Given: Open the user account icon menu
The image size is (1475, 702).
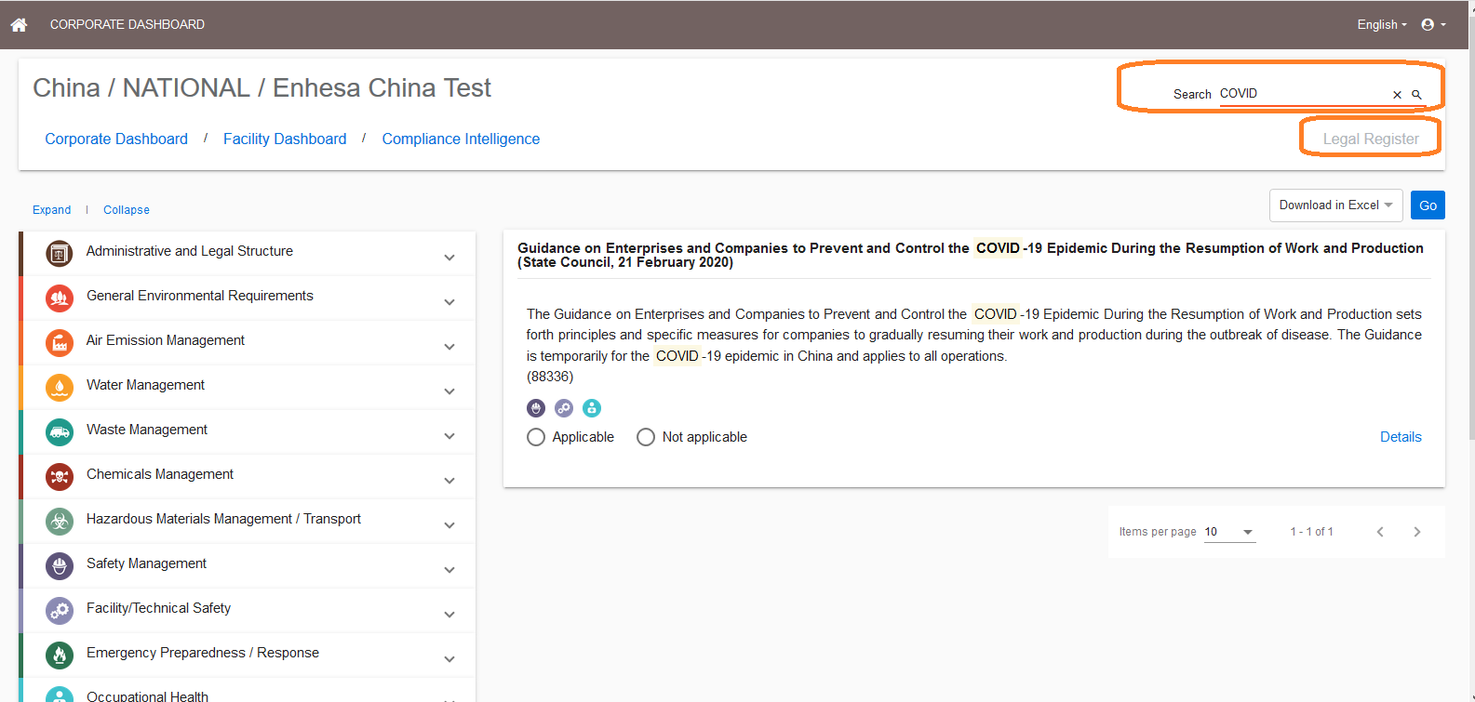Looking at the screenshot, I should (x=1433, y=25).
